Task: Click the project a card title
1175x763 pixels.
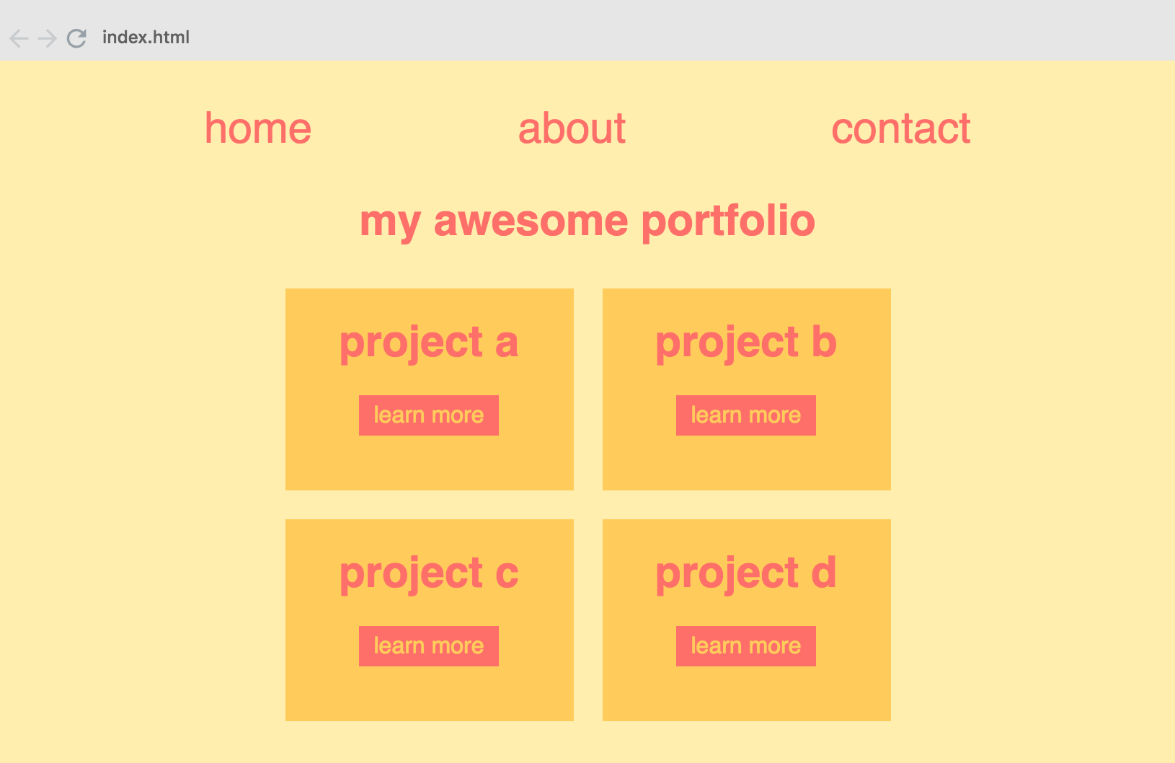Action: click(x=429, y=343)
